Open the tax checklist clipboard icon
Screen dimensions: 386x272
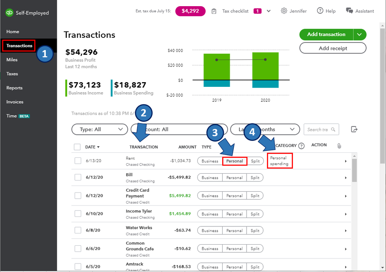click(214, 11)
